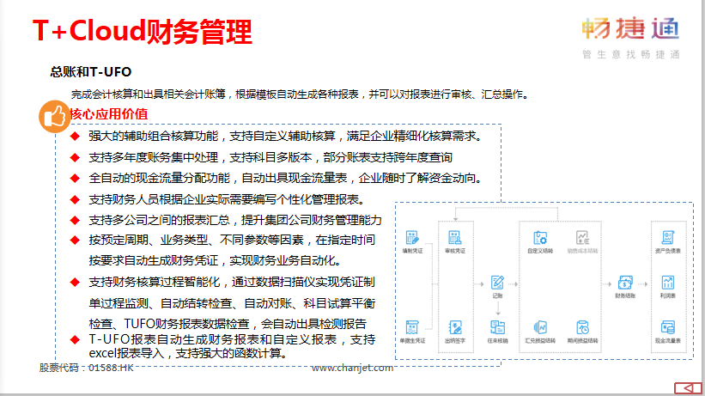Click the bullet 支持多公司之间的报表汇总
Image resolution: width=705 pixels, height=396 pixels.
click(x=235, y=220)
